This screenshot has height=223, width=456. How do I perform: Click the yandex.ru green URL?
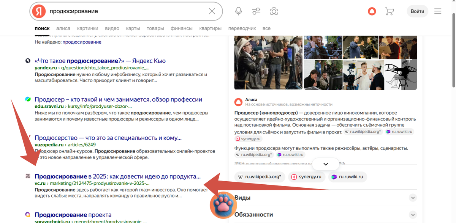[45, 68]
